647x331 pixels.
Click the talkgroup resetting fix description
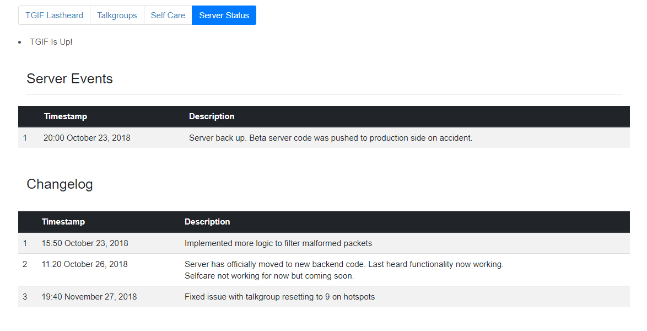[279, 297]
